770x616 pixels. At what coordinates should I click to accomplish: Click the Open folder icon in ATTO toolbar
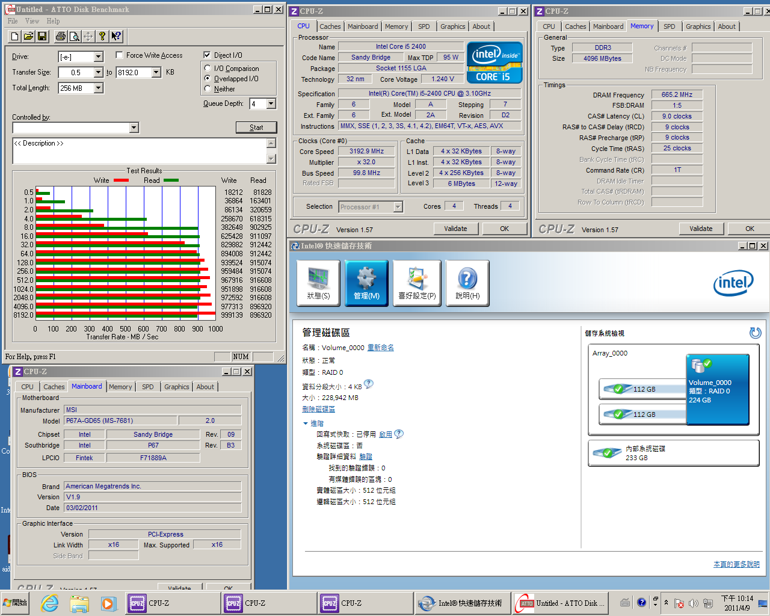pyautogui.click(x=28, y=36)
